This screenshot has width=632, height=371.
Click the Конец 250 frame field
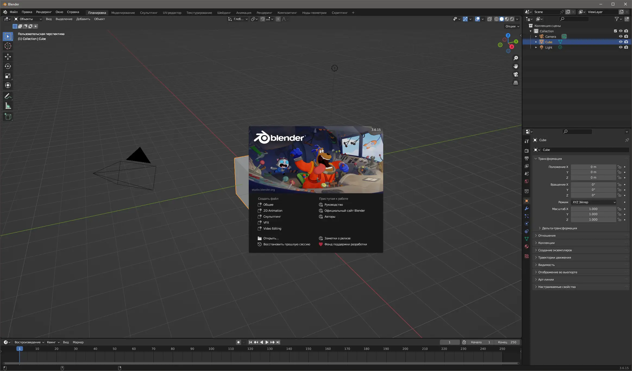(507, 342)
